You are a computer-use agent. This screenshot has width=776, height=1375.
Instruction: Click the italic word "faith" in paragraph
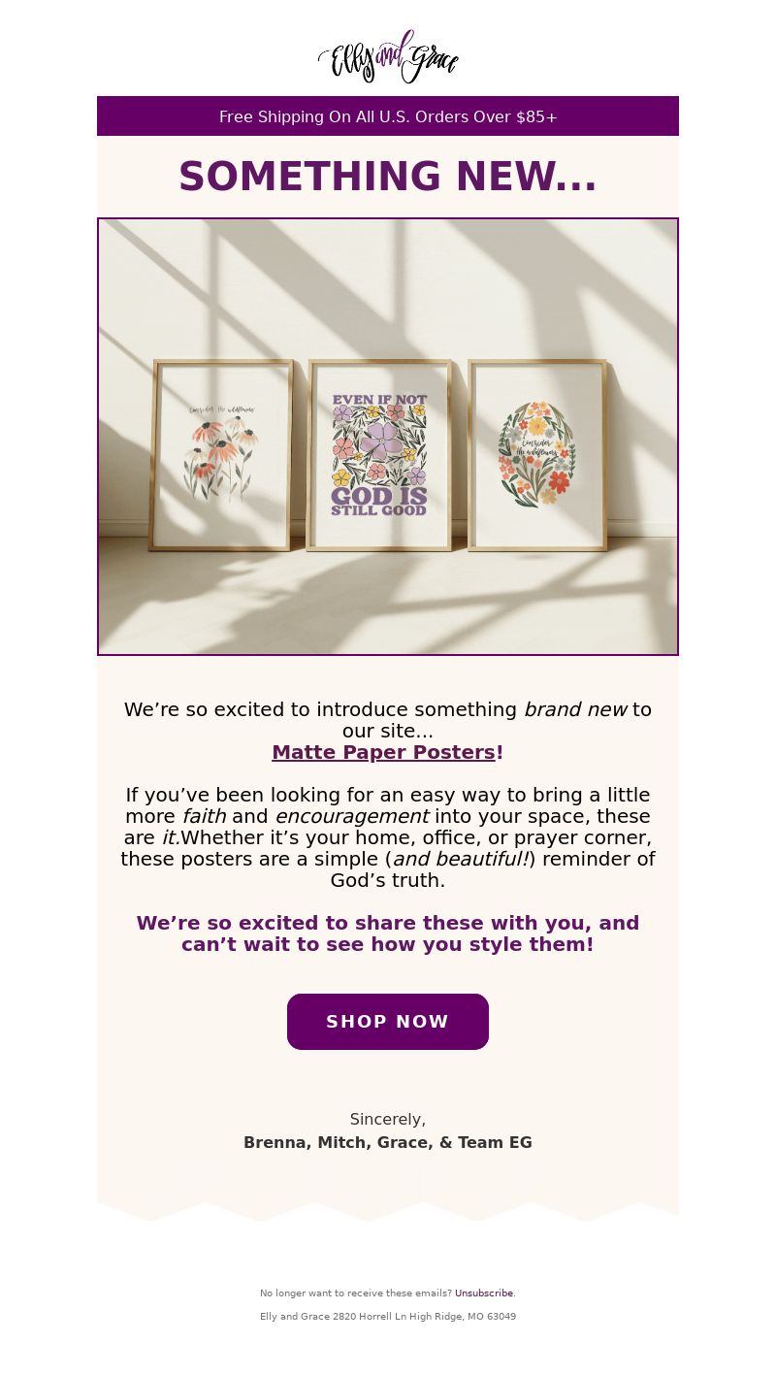pos(204,816)
